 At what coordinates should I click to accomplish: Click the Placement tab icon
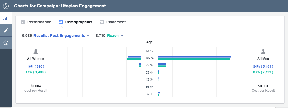[102, 22]
